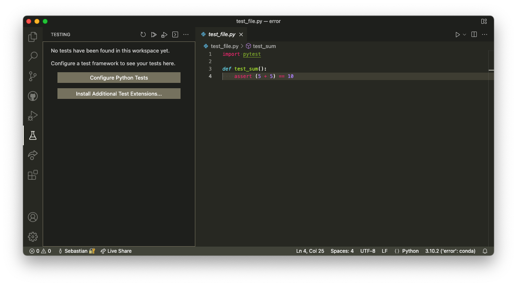Screen dimensions: 517x286
Task: Refresh tests in the Testing panel
Action: point(143,34)
